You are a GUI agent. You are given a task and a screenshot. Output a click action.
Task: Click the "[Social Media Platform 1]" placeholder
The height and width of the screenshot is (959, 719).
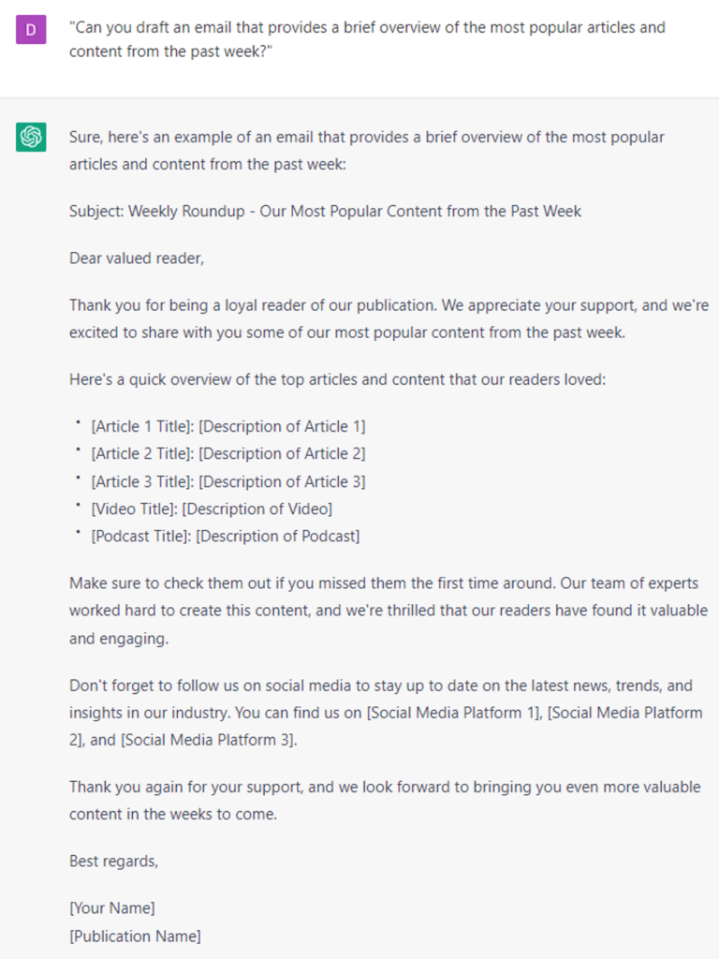click(x=453, y=713)
